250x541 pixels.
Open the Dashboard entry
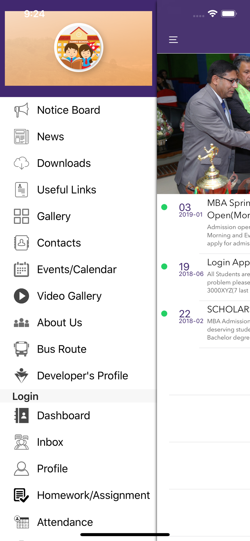pos(64,415)
